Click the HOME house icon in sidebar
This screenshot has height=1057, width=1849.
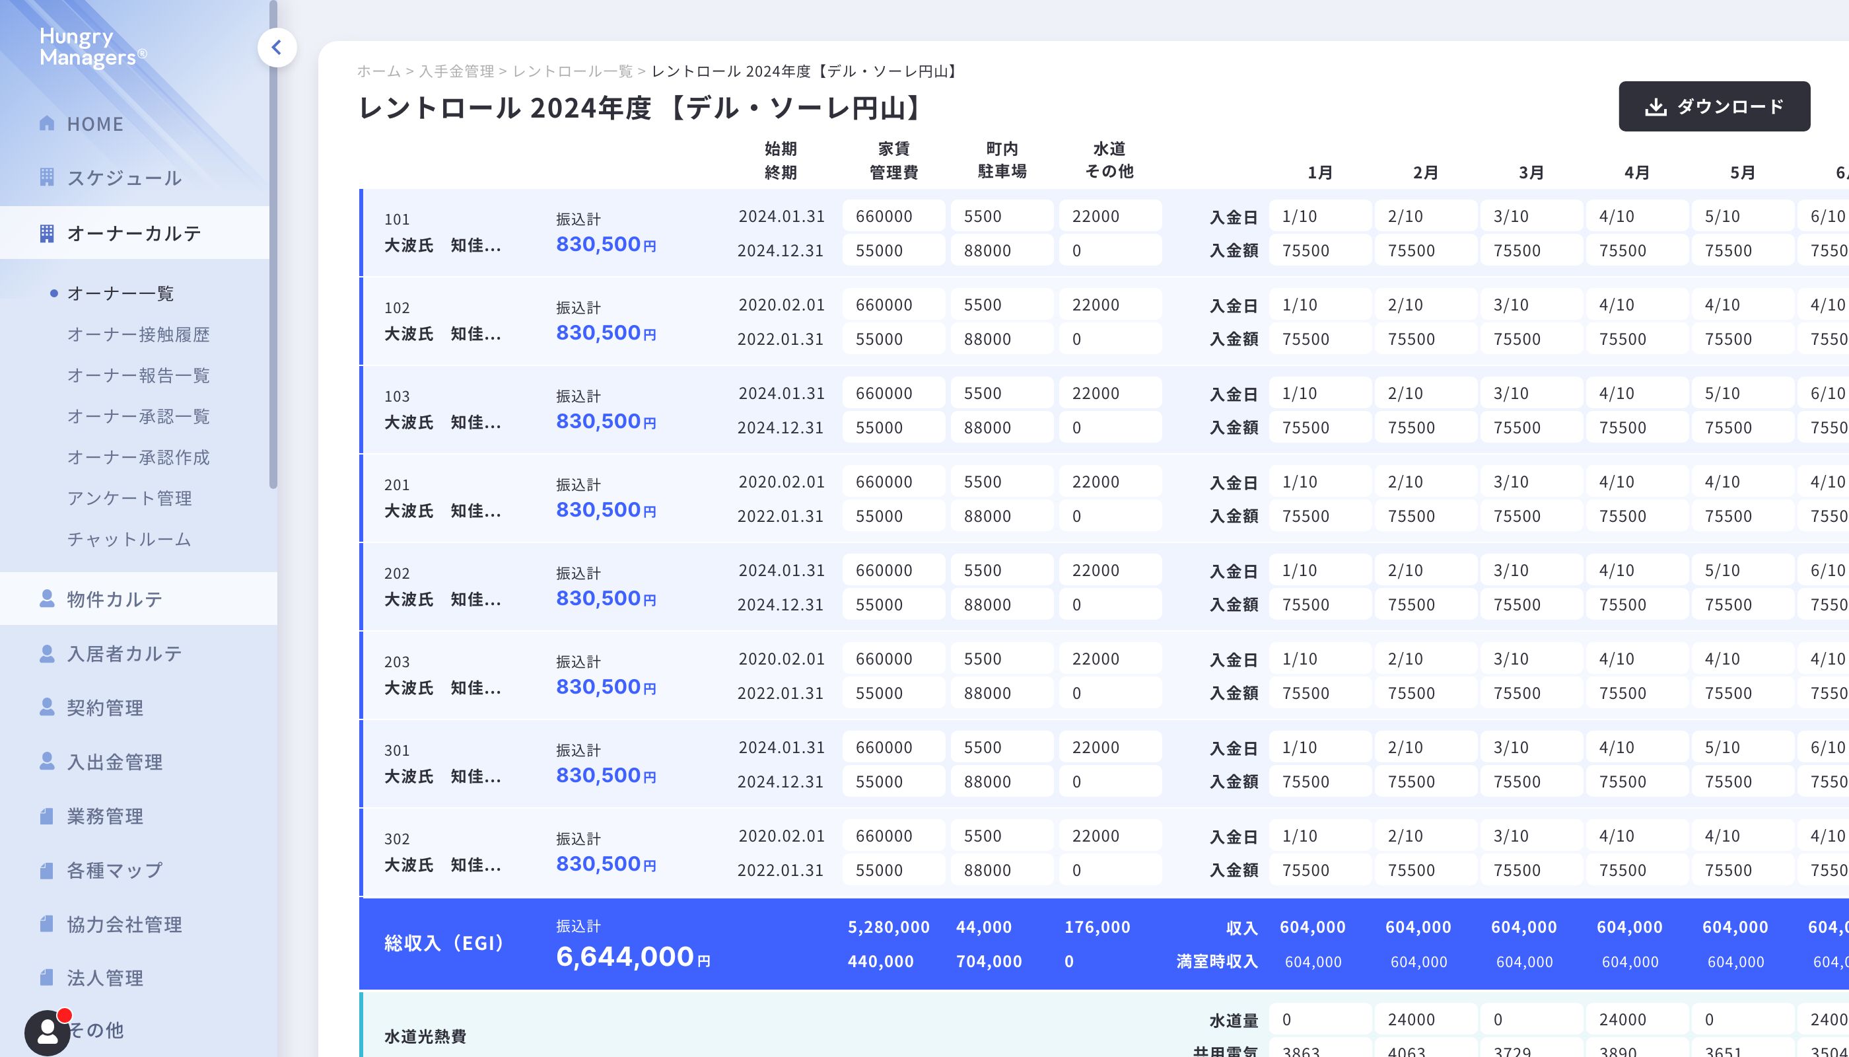click(46, 124)
